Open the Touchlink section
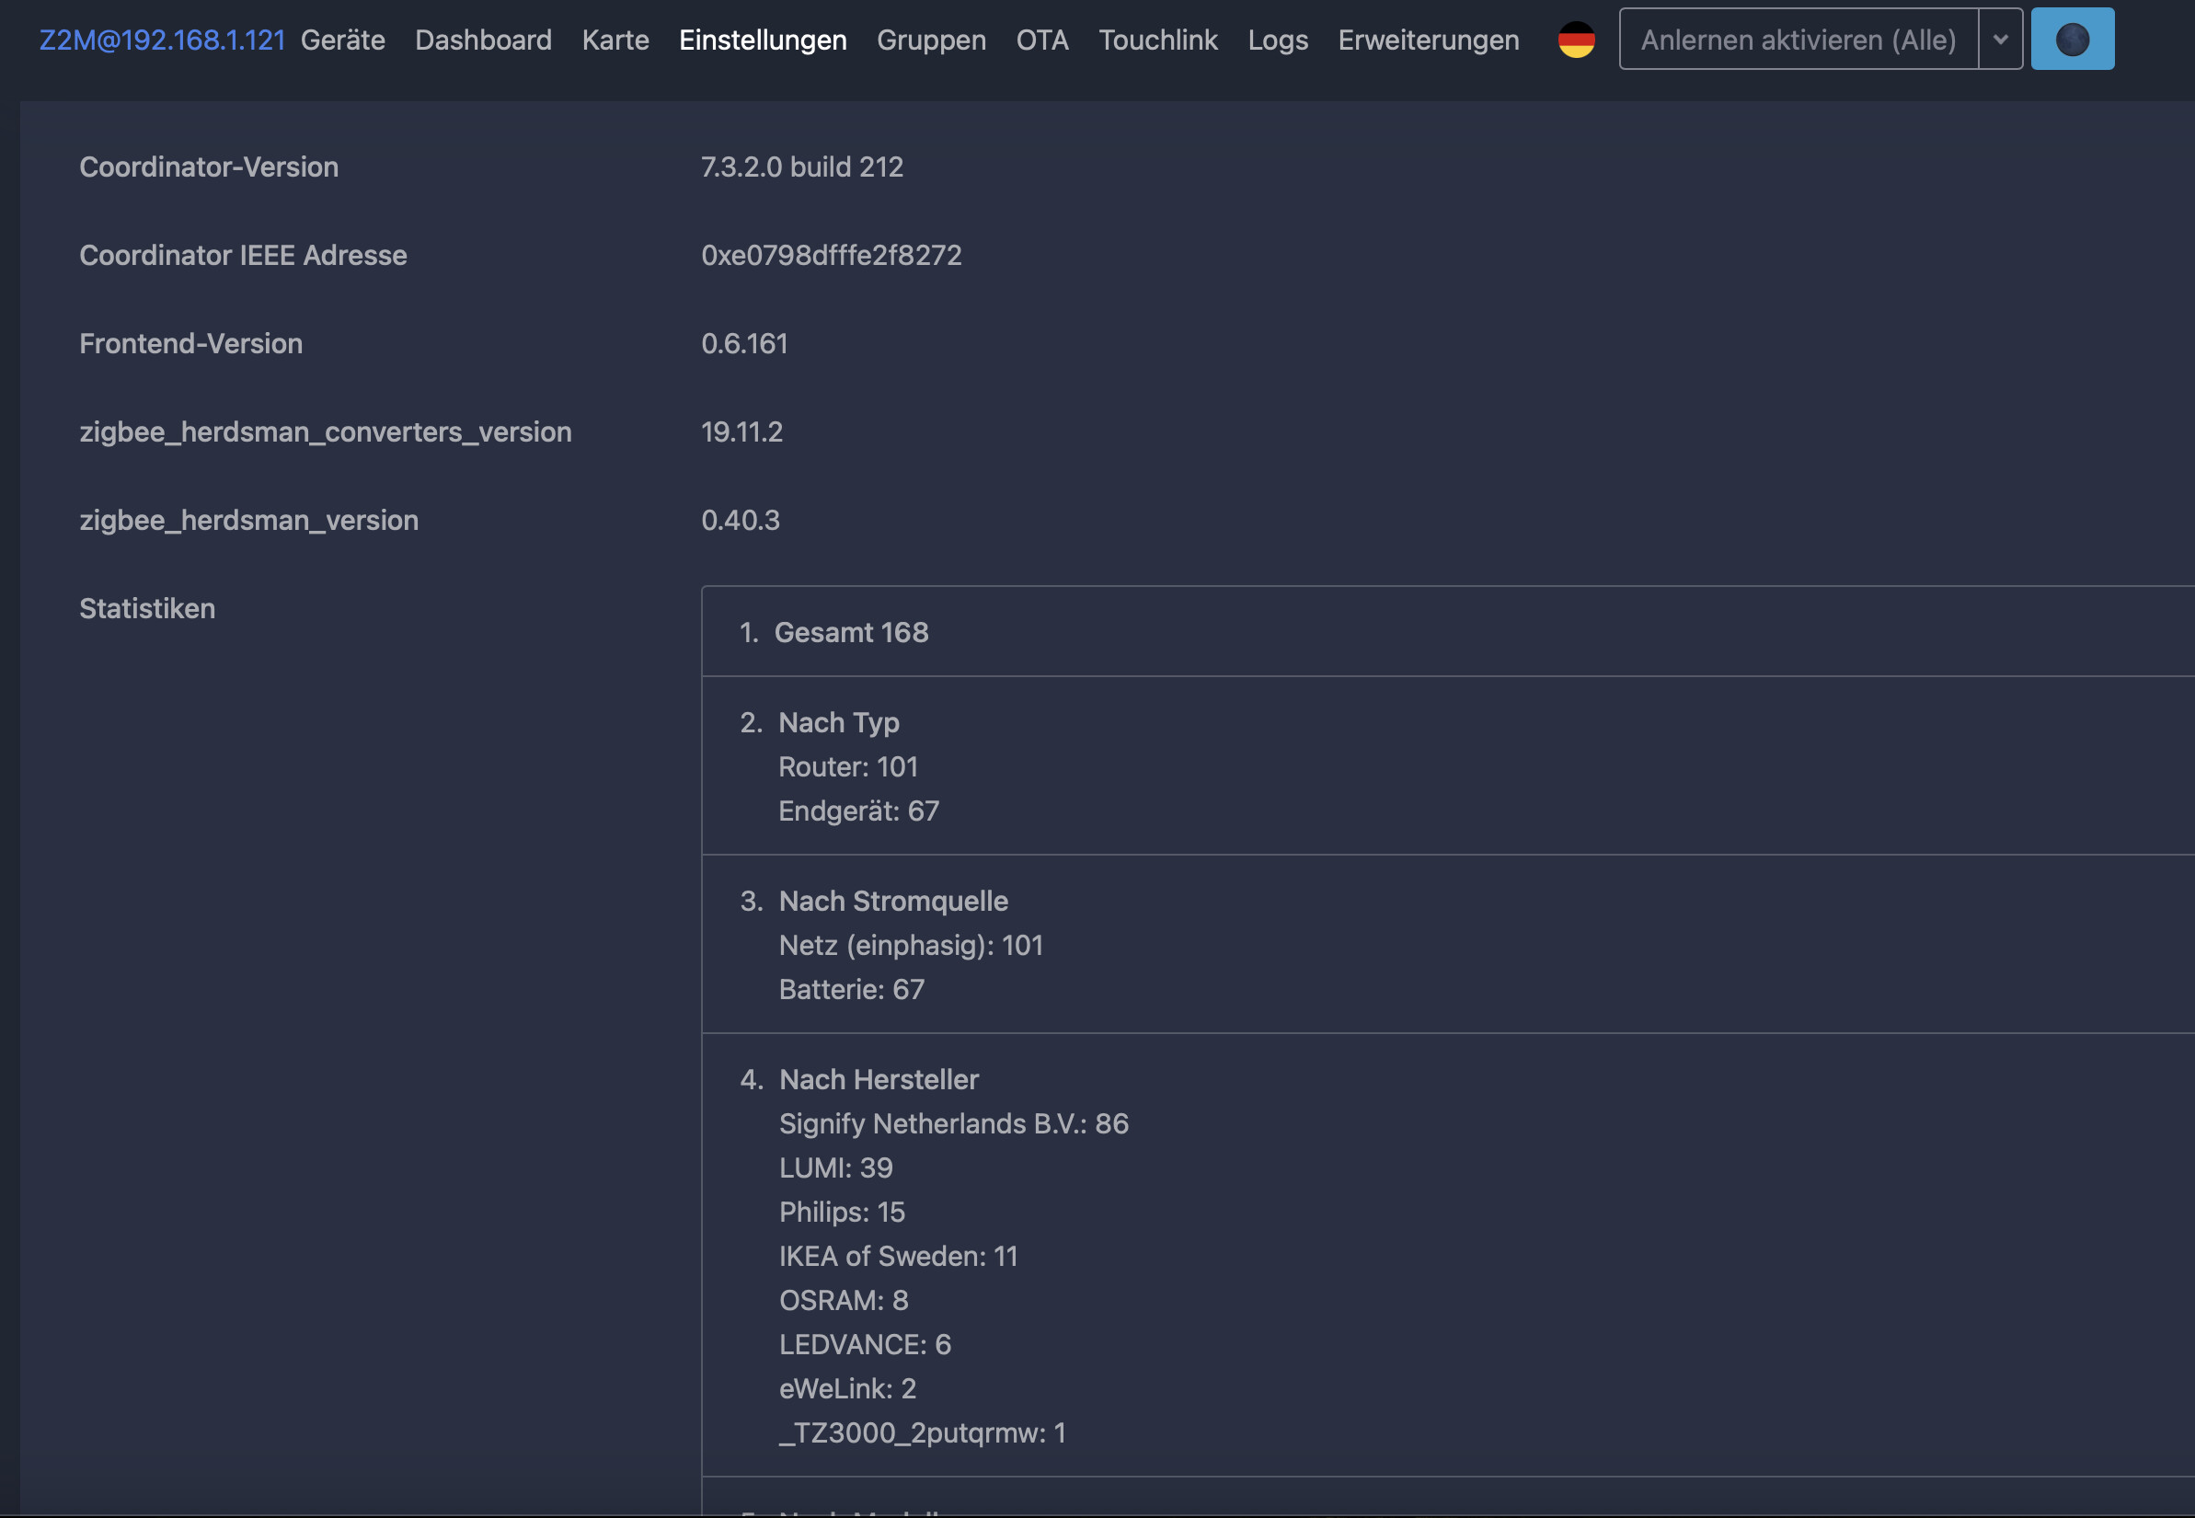Viewport: 2195px width, 1518px height. [1157, 40]
